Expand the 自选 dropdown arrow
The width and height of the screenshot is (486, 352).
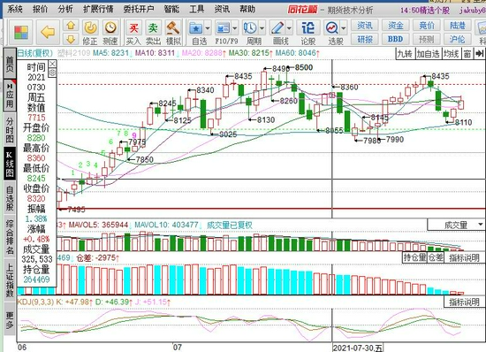[208, 28]
